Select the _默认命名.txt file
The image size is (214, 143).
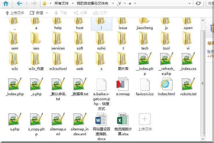click(58, 89)
